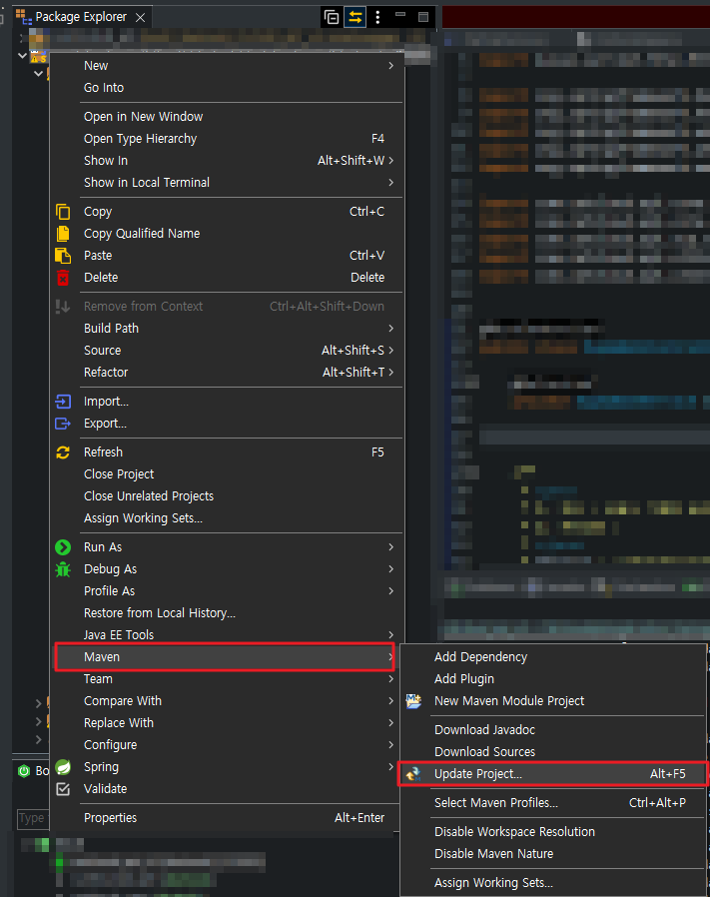Click the Spring leaf icon

(63, 767)
